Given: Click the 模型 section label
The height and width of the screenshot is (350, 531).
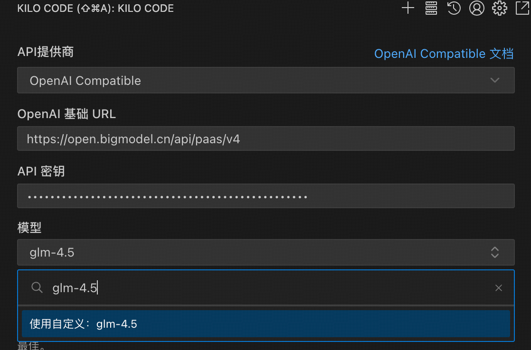Looking at the screenshot, I should coord(29,228).
